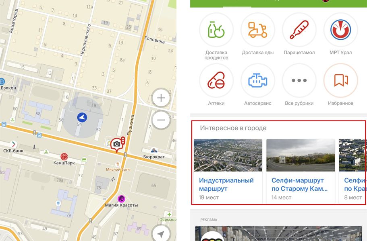
Task: Open Избранное bookmark icon
Action: point(340,80)
